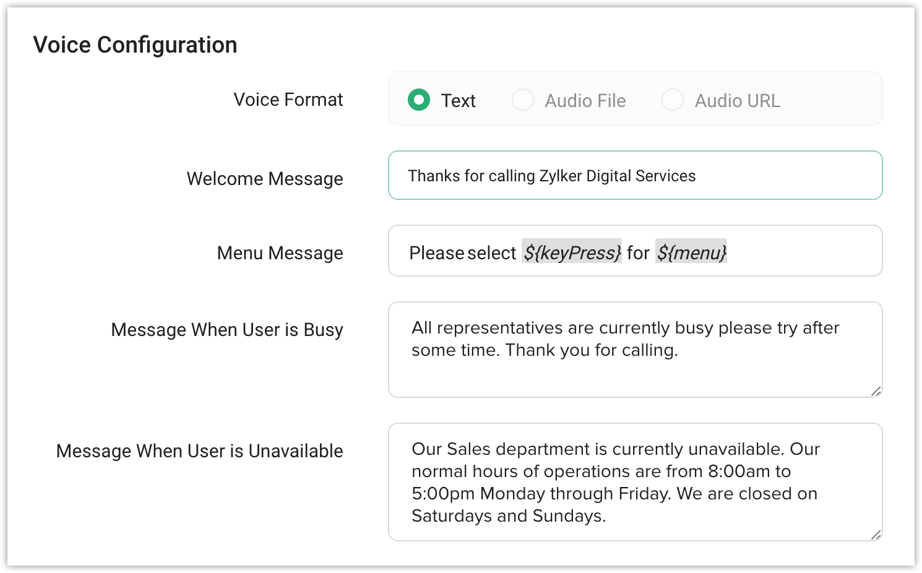
Task: Click the Message When User is Busy label
Action: (x=226, y=330)
